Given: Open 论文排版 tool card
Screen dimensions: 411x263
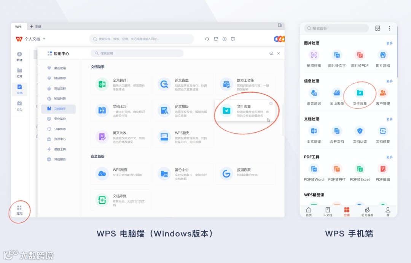Looking at the screenshot, I should coord(183,111).
